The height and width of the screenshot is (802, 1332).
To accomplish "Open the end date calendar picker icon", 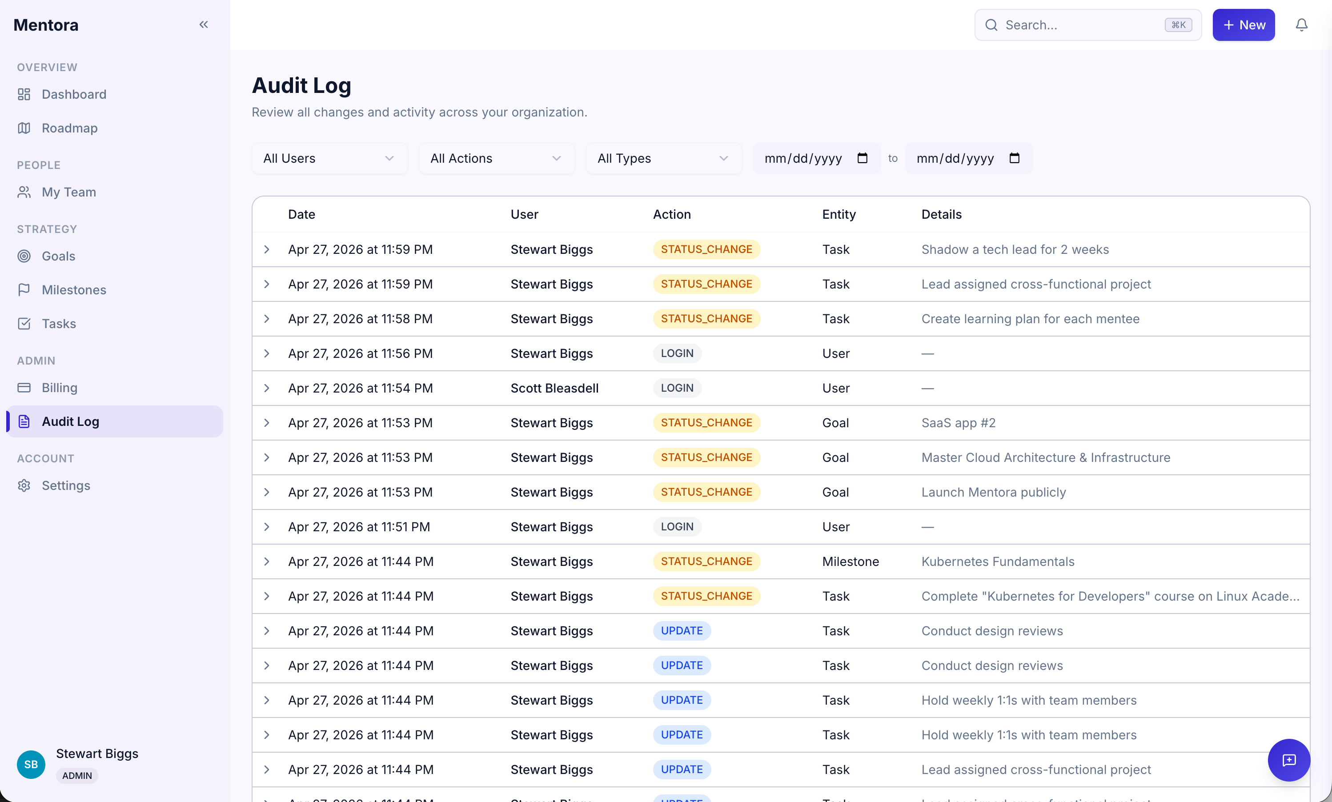I will (x=1014, y=158).
